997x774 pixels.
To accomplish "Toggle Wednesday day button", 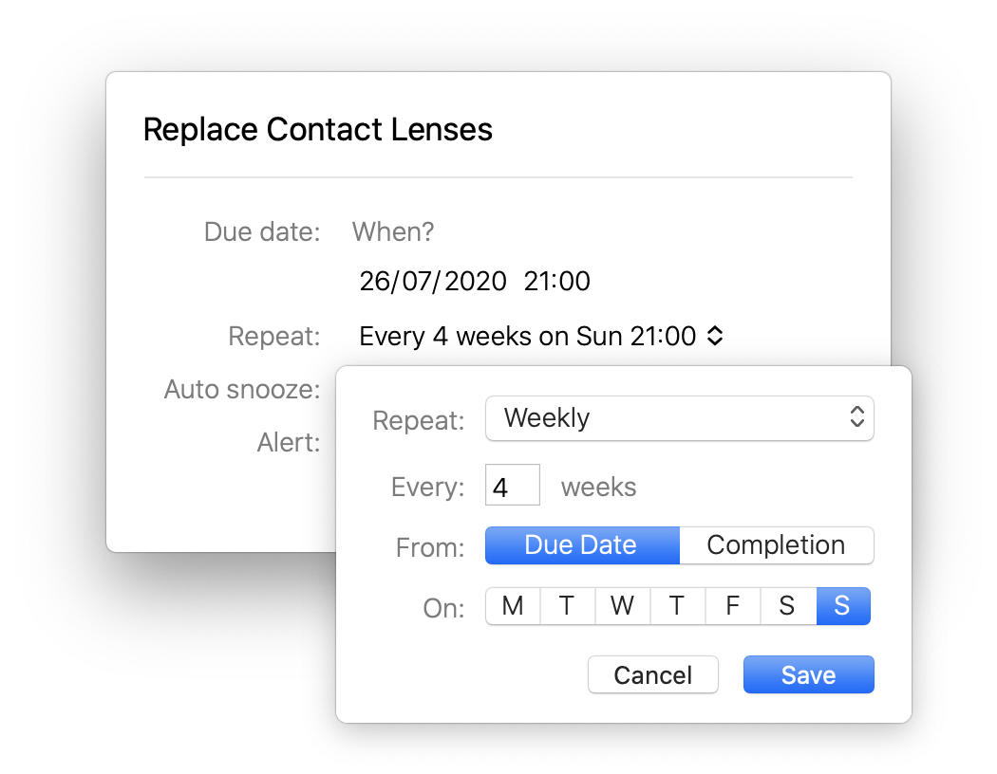I will (623, 606).
